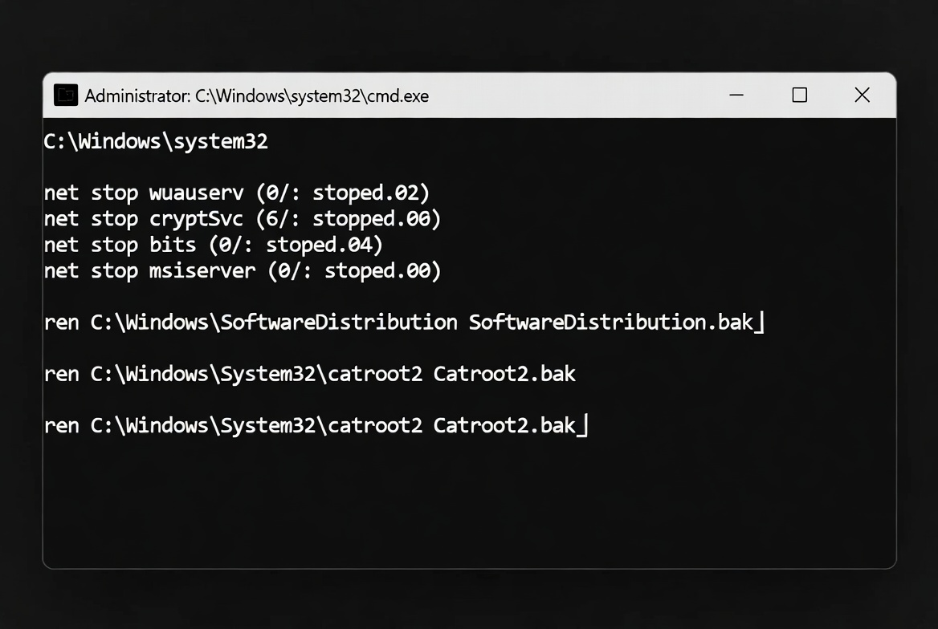Select the 'net stop msiserver' line
This screenshot has width=938, height=629.
[241, 271]
